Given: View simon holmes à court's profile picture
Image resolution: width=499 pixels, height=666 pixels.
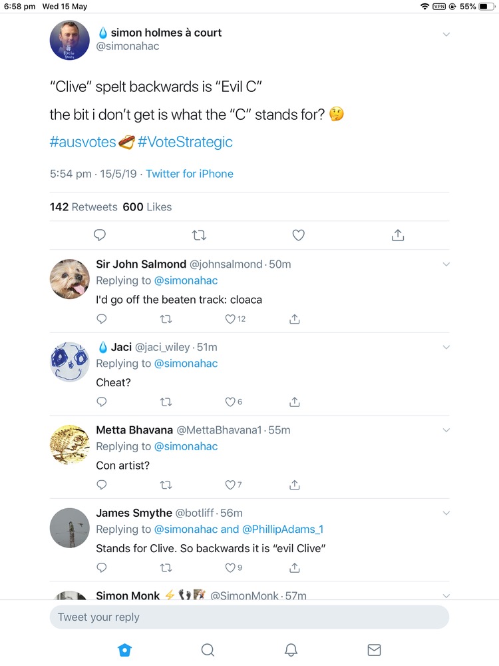Looking at the screenshot, I should (x=70, y=39).
